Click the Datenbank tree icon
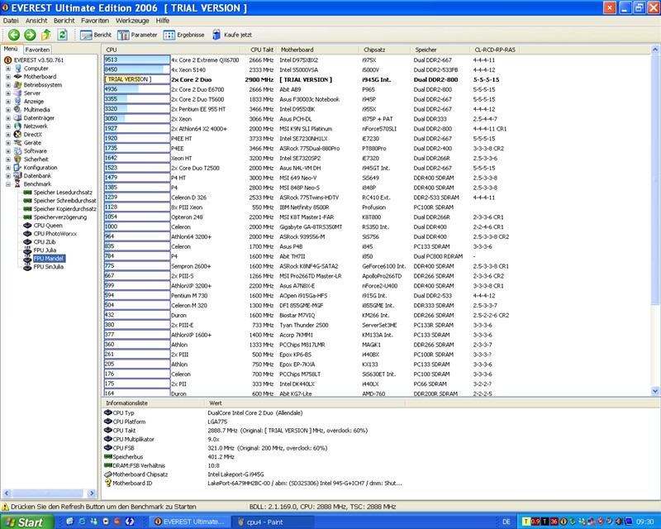The image size is (661, 529). pos(17,176)
